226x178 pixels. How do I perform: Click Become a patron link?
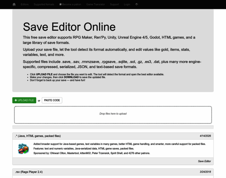coord(70,4)
